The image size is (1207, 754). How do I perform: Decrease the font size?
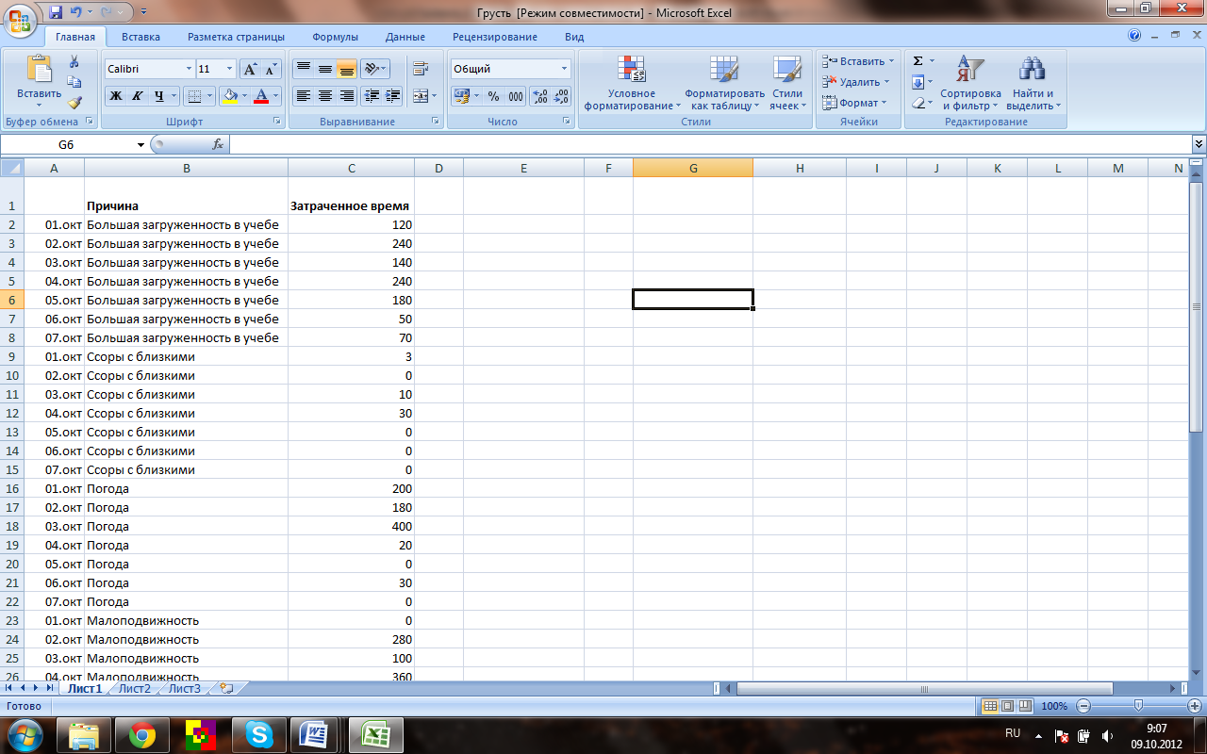(271, 69)
